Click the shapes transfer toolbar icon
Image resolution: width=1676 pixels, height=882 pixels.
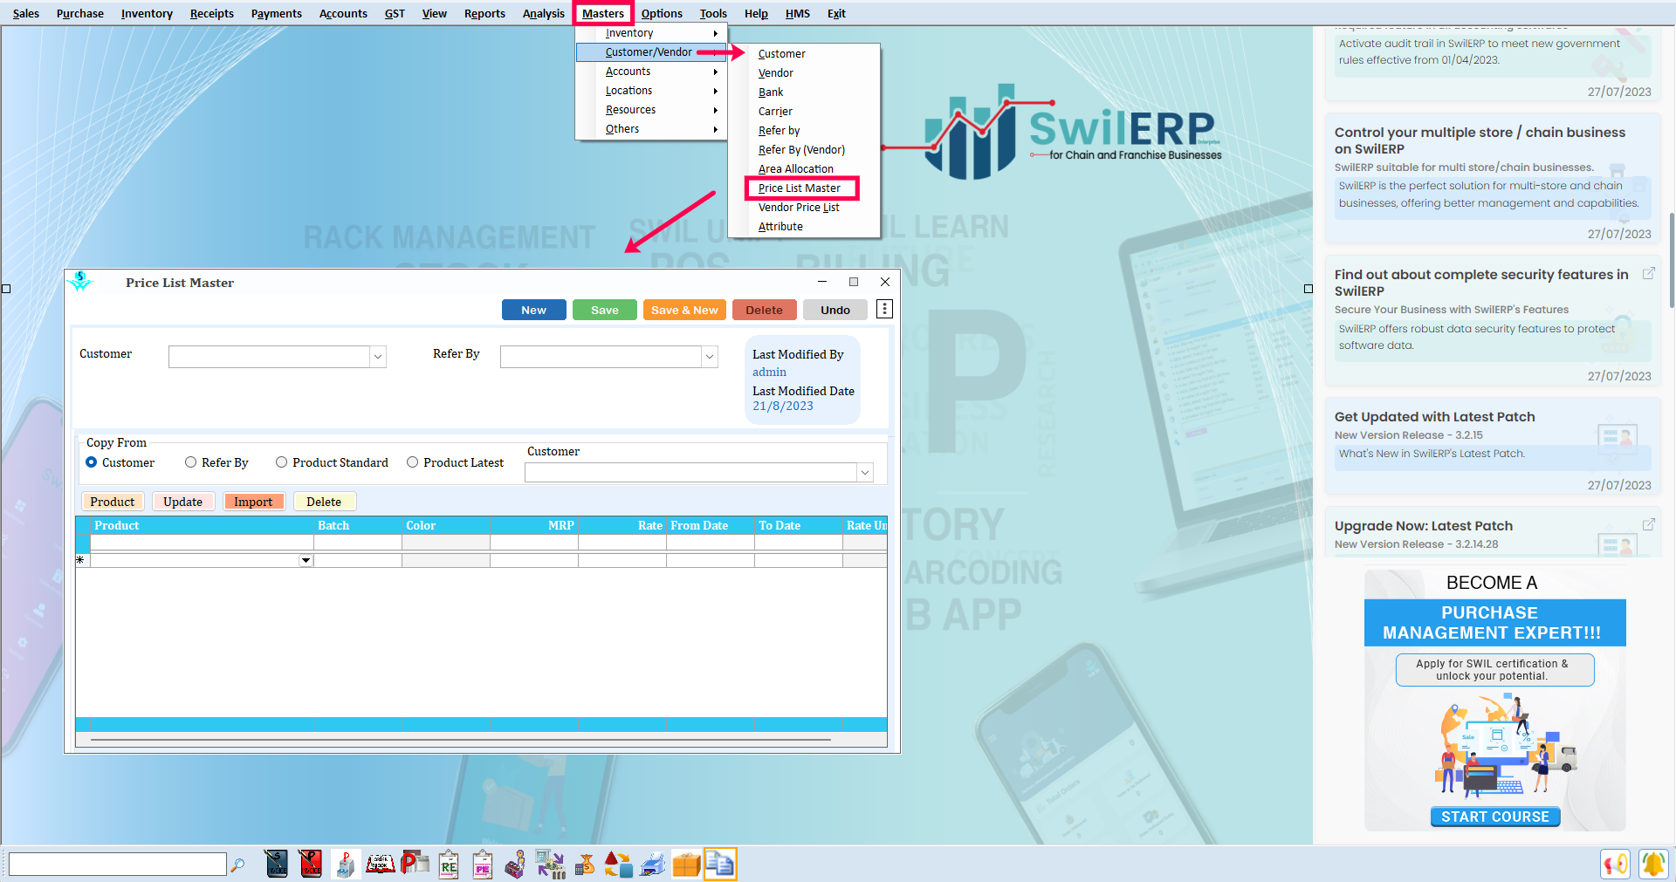tap(618, 864)
